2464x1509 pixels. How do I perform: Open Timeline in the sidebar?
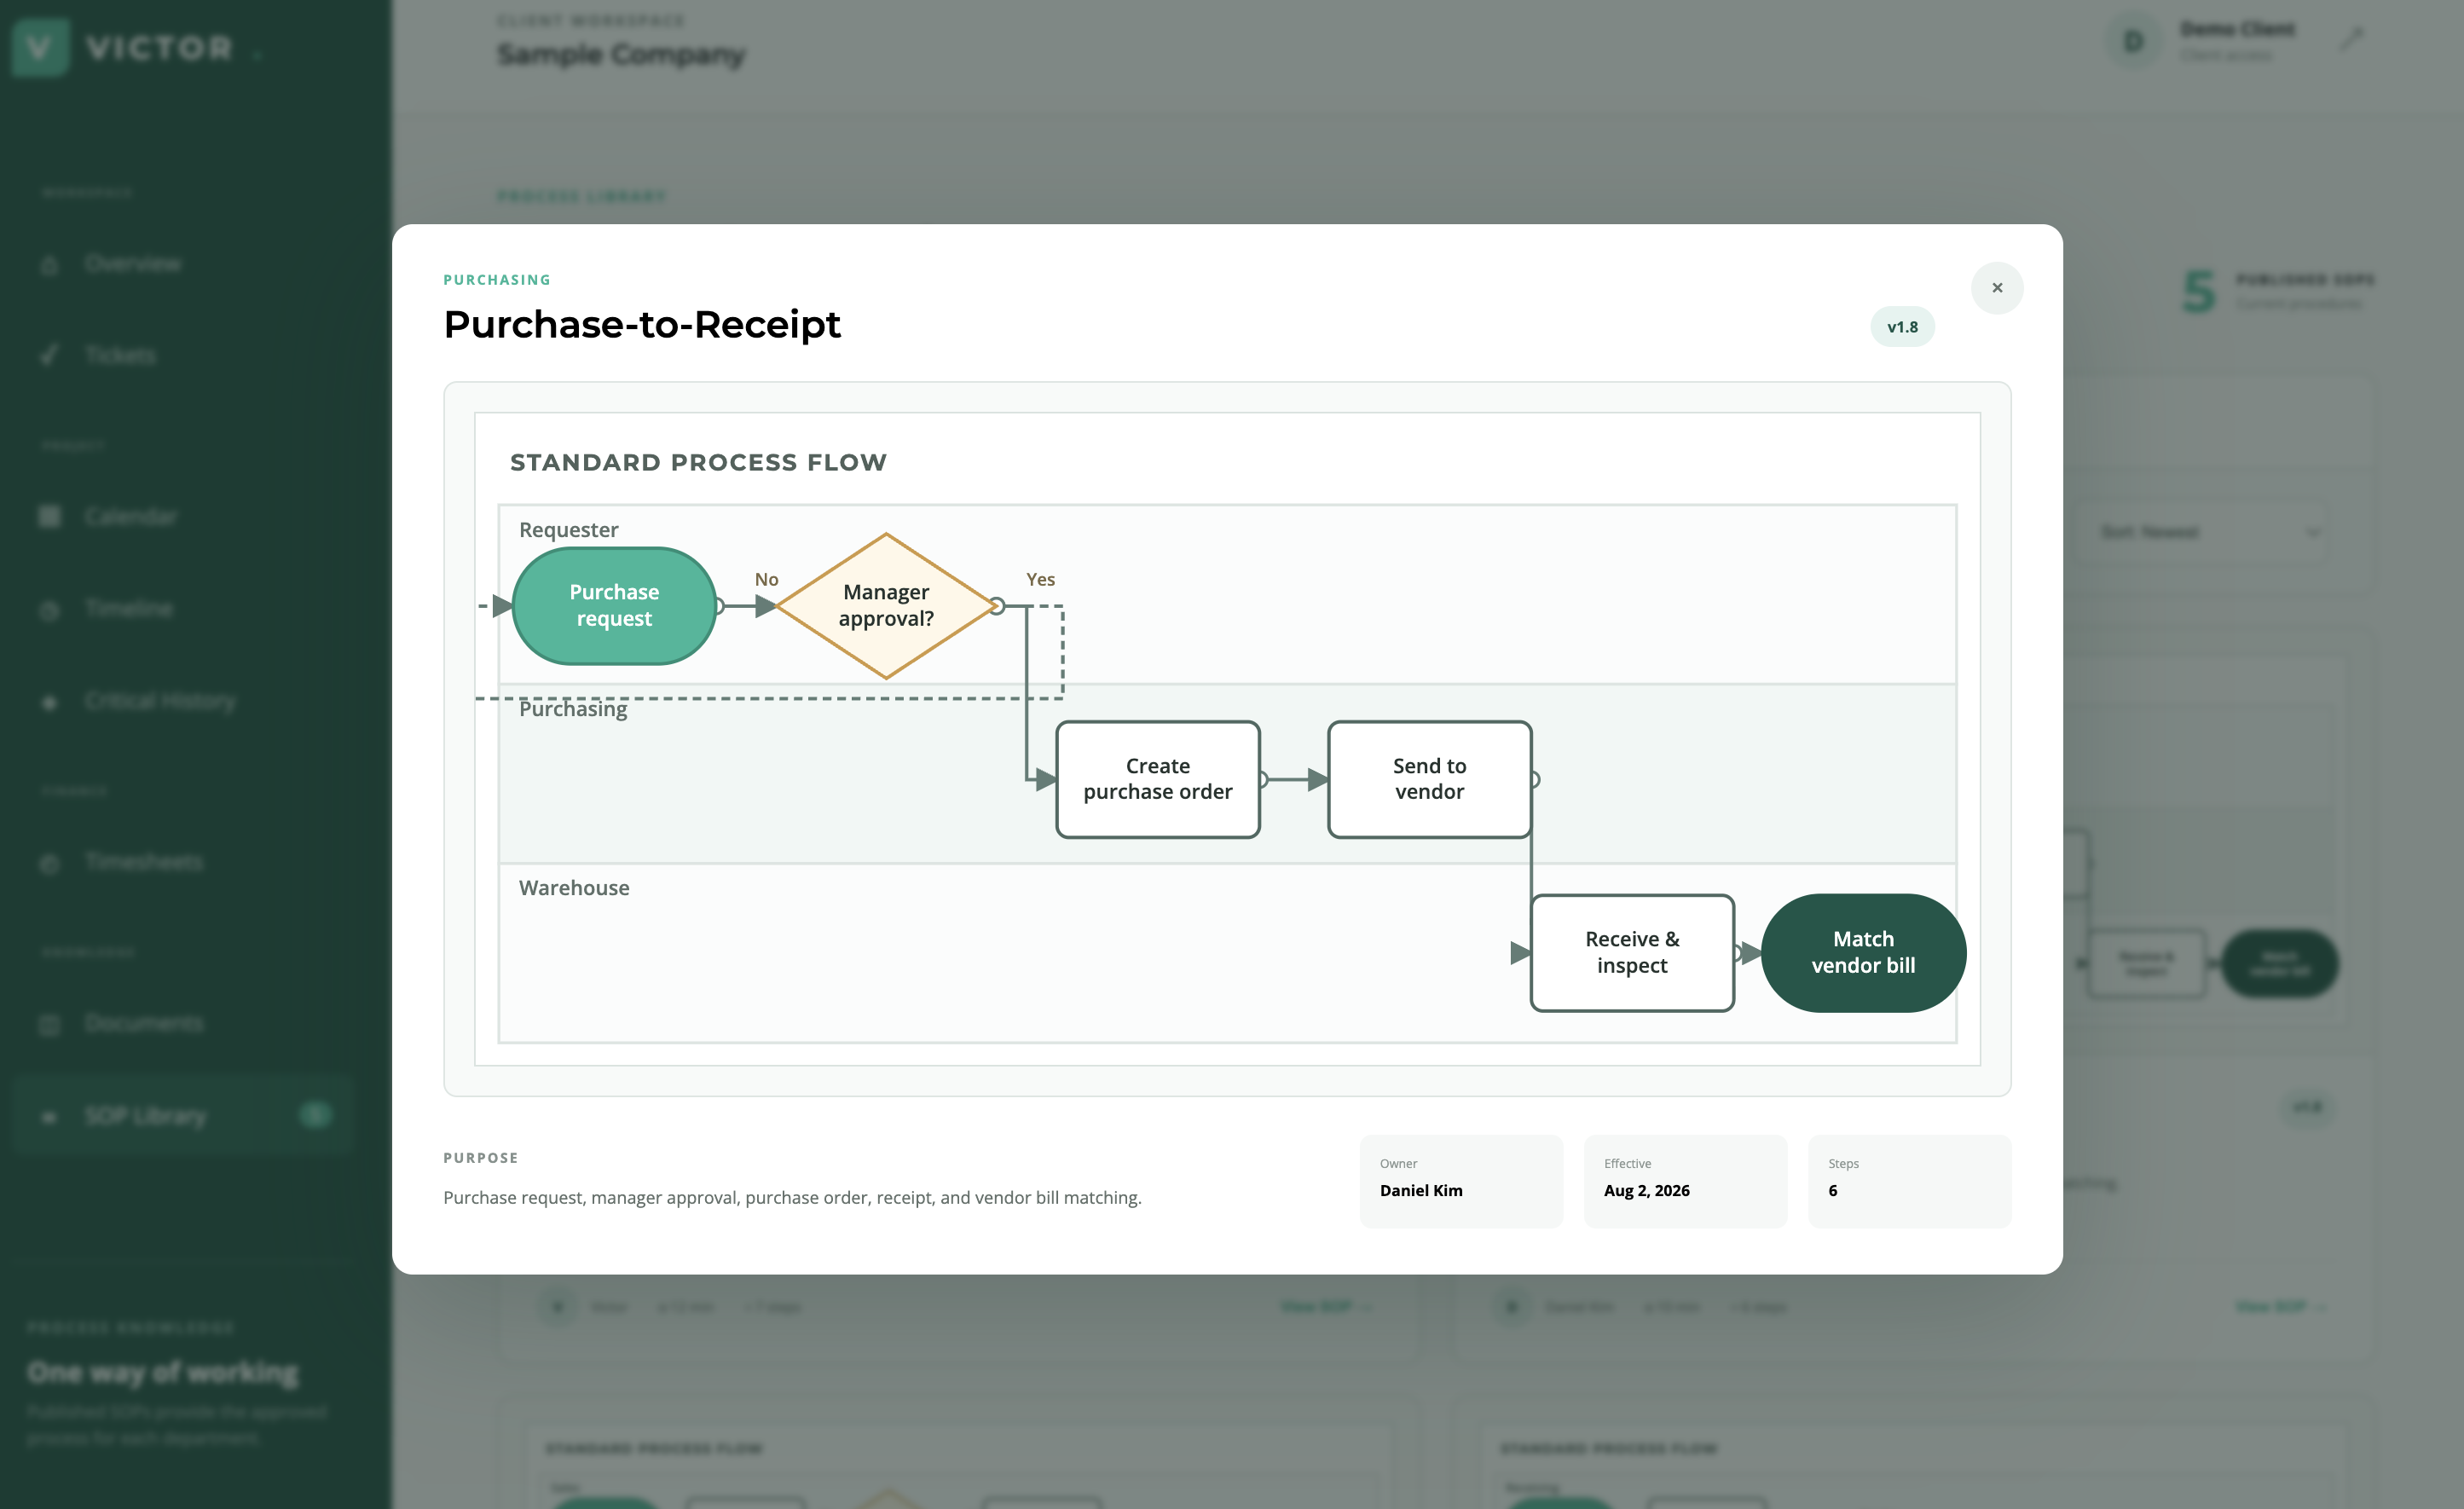click(x=129, y=608)
